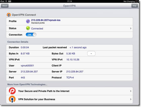Click the username vpnuk00001
The image size is (141, 107).
tap(27, 66)
